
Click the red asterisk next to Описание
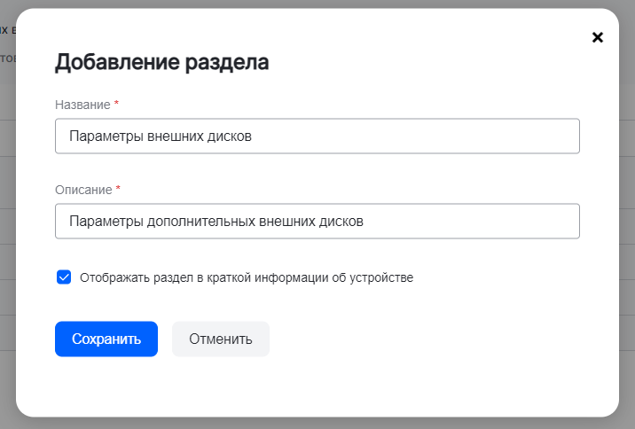(x=118, y=190)
